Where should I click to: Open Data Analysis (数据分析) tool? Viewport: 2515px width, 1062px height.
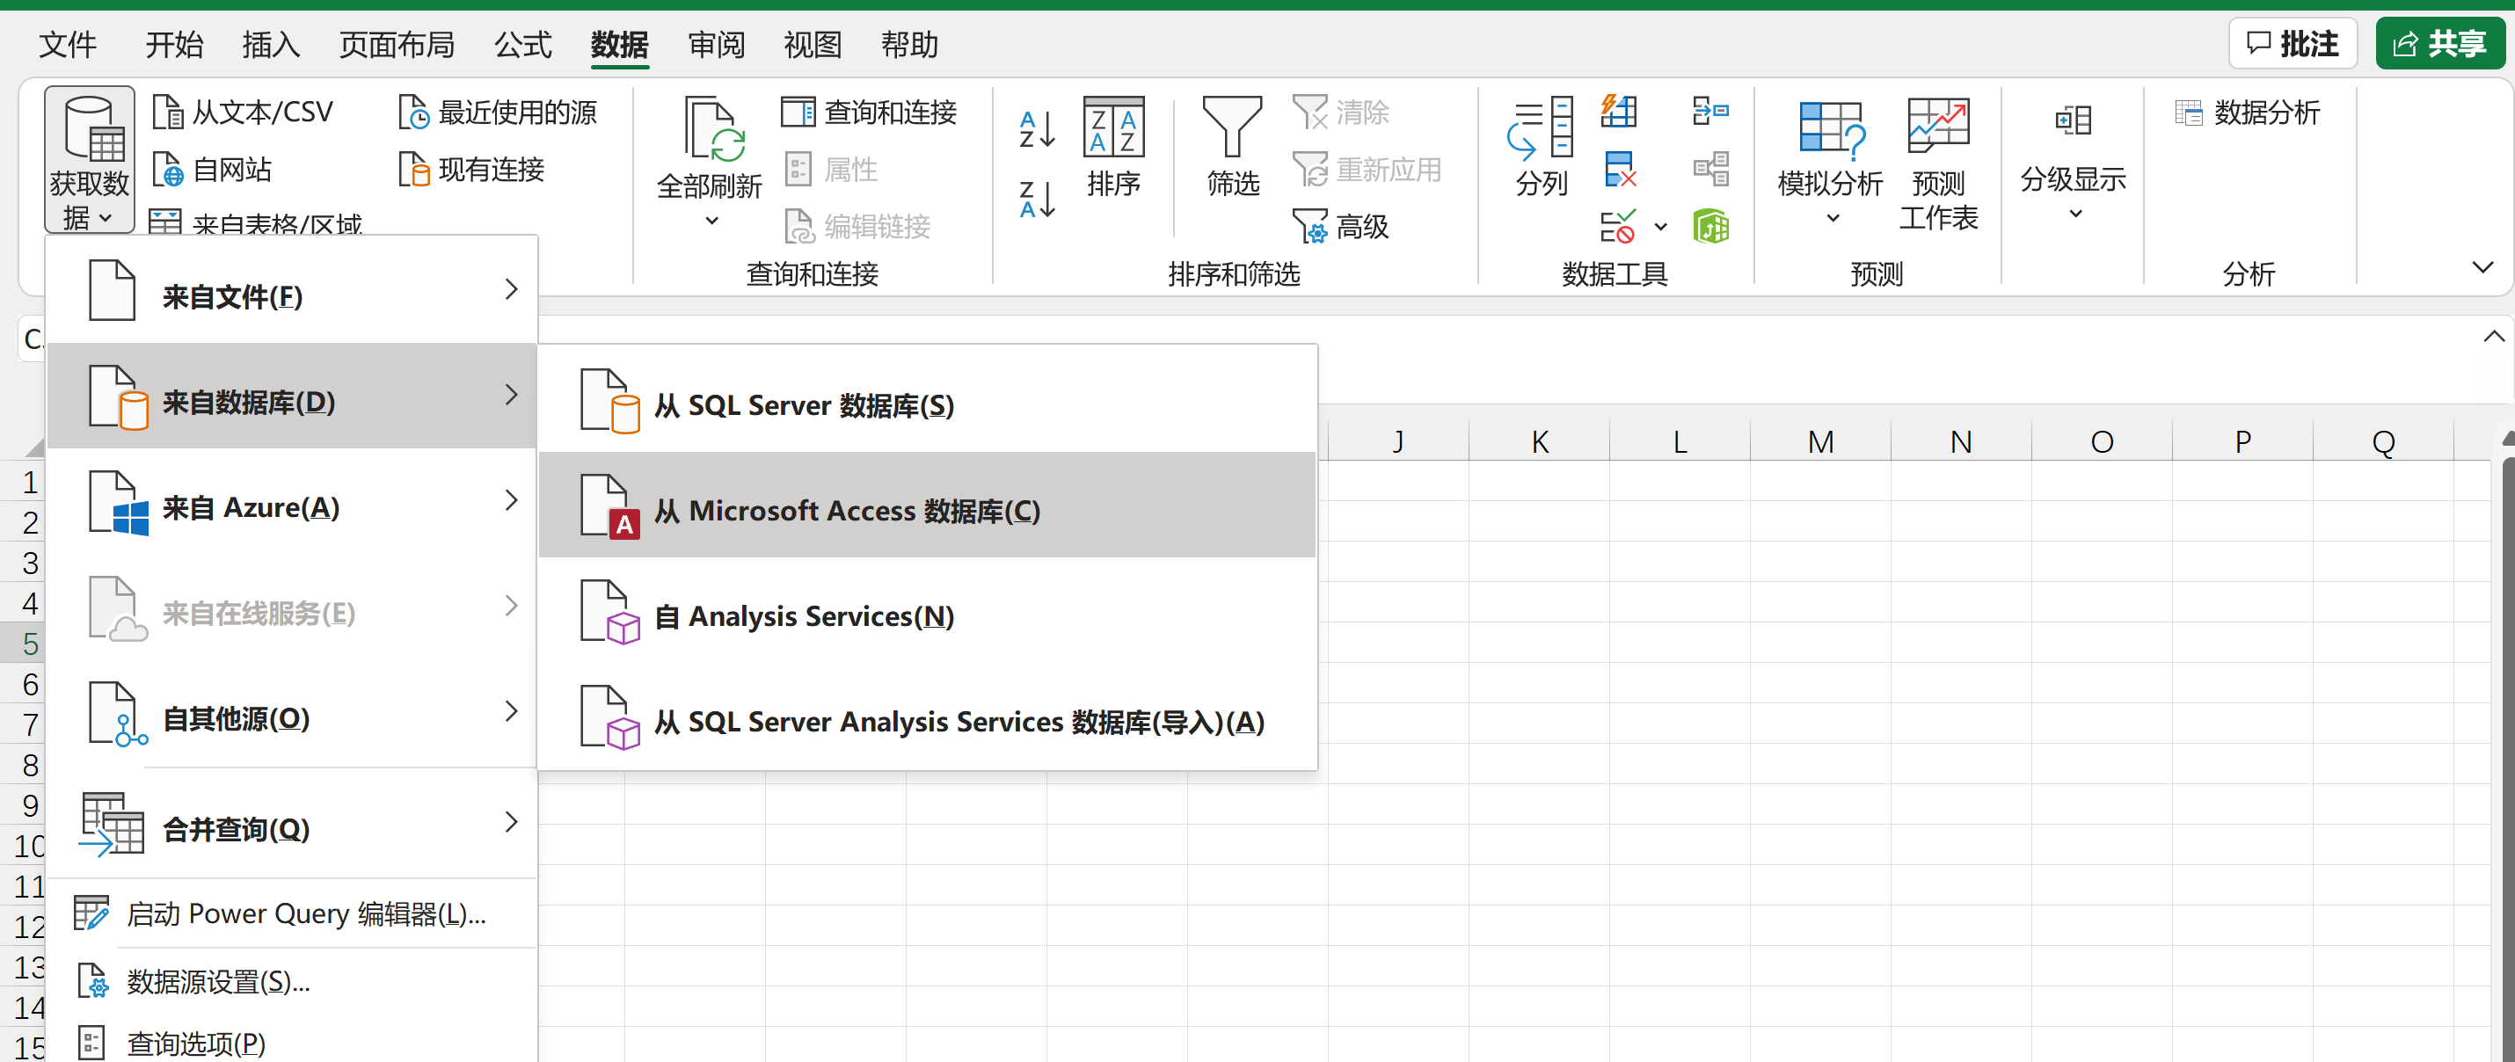pyautogui.click(x=2248, y=113)
